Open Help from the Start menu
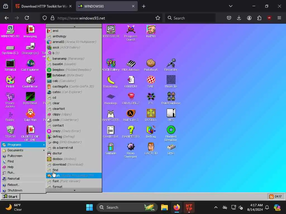Screen dimensions: 286x214 [23, 167]
